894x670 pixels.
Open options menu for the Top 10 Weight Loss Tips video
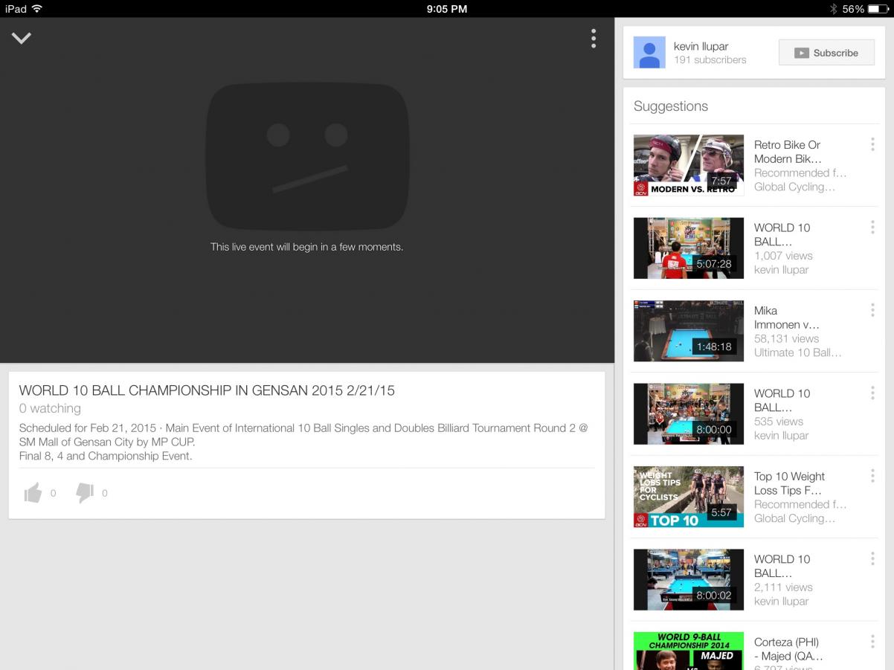872,477
